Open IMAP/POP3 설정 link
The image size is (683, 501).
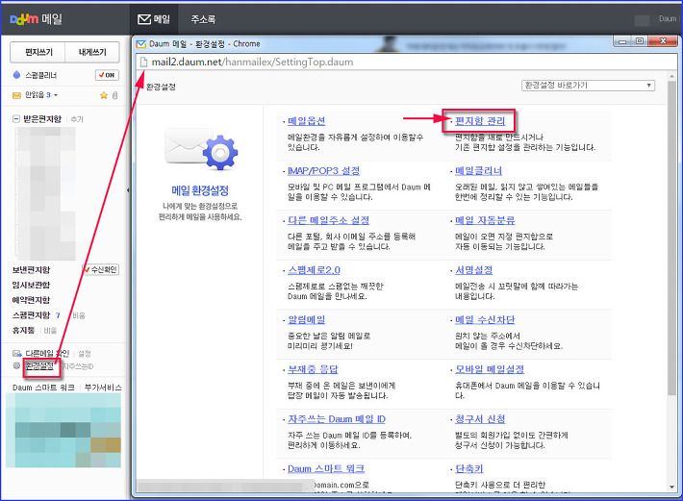point(323,170)
